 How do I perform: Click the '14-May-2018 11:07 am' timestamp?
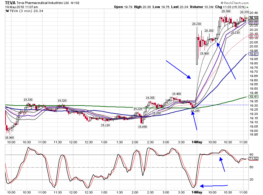[21, 7]
